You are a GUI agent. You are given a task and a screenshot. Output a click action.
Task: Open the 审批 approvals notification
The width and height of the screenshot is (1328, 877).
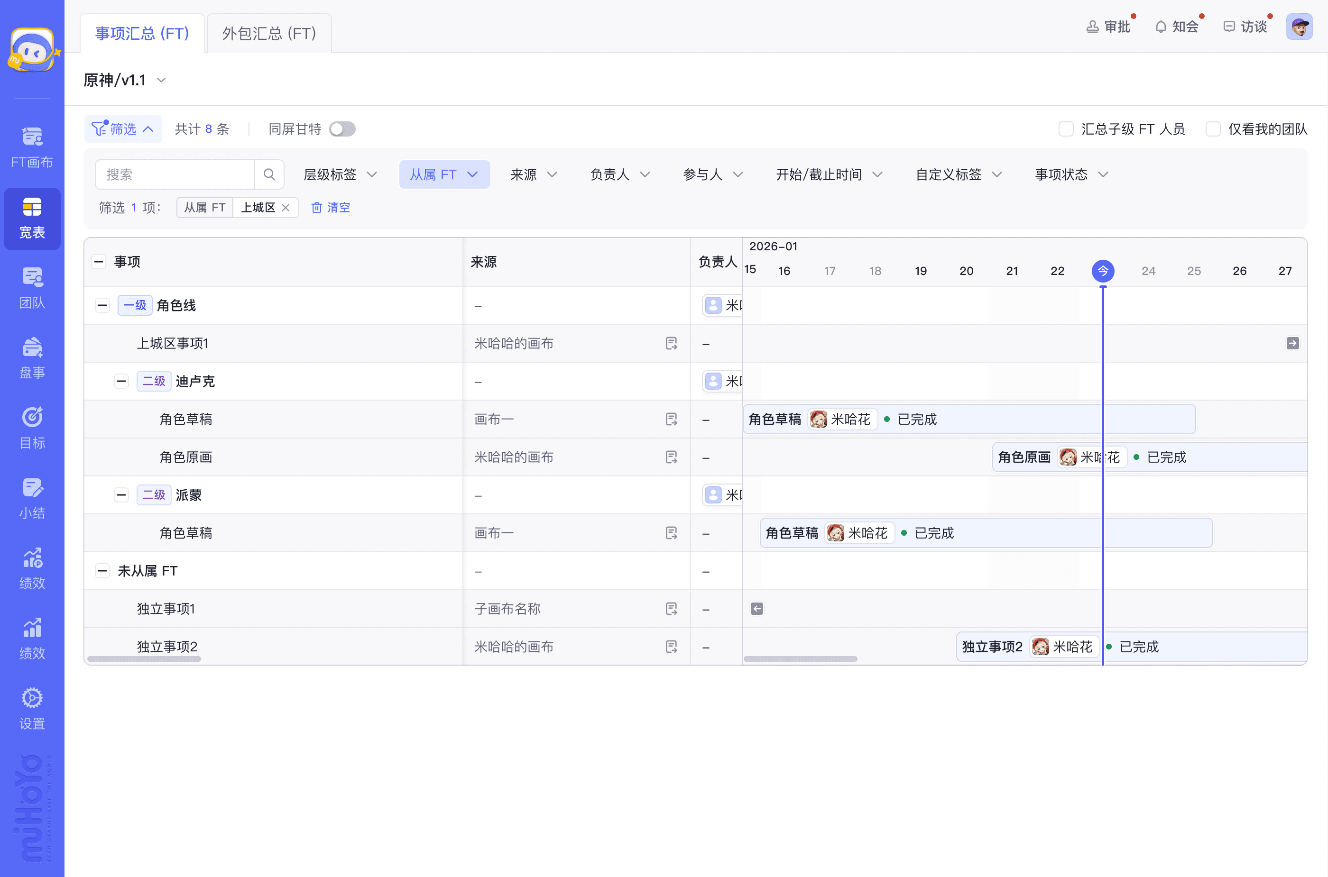point(1108,27)
